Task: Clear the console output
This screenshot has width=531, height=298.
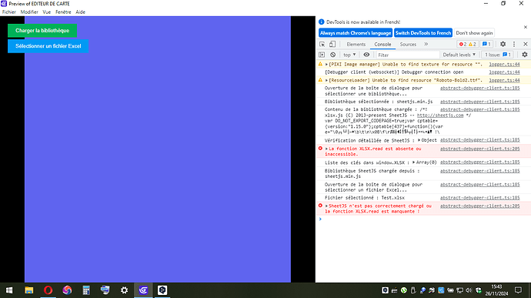Action: pyautogui.click(x=333, y=55)
